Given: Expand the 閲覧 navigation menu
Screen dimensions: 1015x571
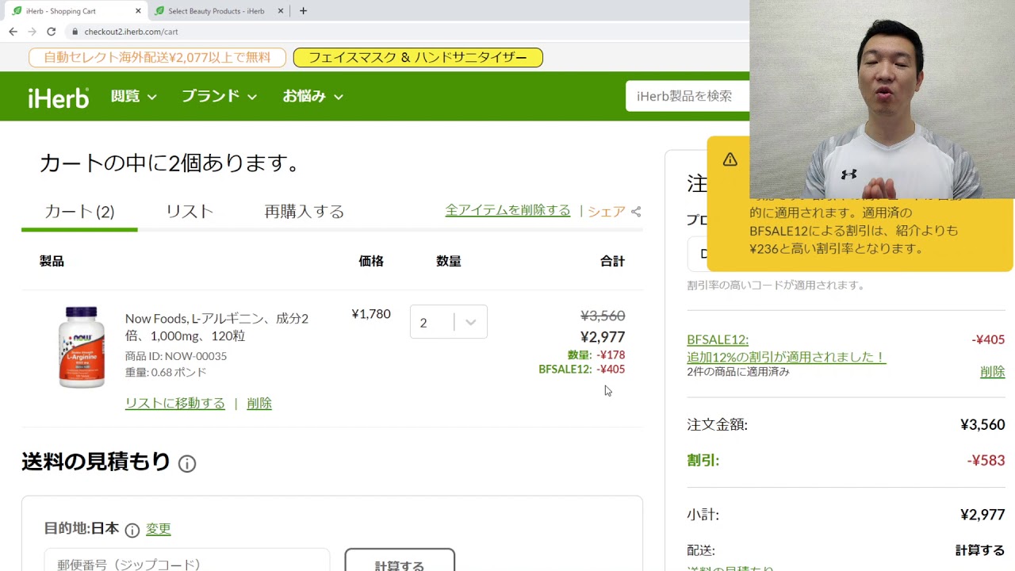Looking at the screenshot, I should tap(133, 97).
